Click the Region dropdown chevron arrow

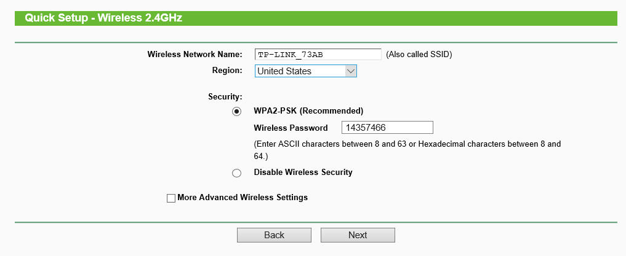coord(350,71)
